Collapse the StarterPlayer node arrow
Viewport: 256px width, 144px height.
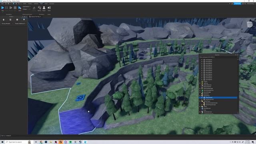[200, 101]
